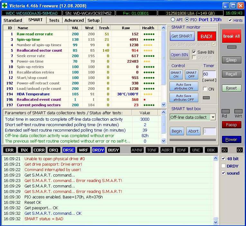Click the Reset button
Viewport: 246px width, 226px height.
(x=232, y=88)
